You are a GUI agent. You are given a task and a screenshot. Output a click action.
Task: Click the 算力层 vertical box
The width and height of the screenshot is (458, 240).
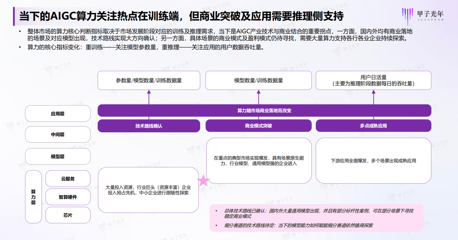[x=34, y=197]
